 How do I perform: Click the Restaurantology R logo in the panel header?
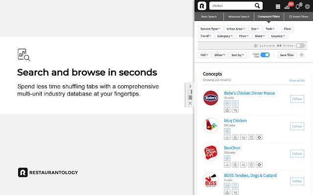[x=202, y=6]
